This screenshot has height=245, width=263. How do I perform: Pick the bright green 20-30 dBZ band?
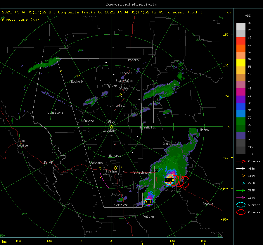point(241,121)
